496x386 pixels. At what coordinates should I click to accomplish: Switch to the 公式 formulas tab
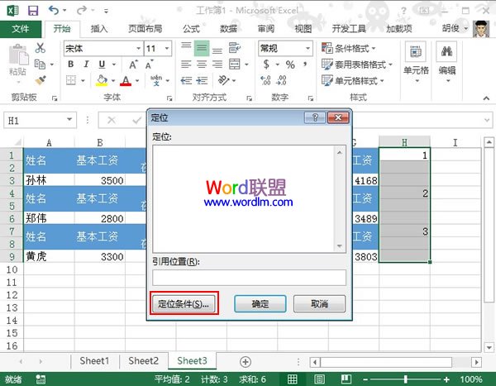coord(191,29)
